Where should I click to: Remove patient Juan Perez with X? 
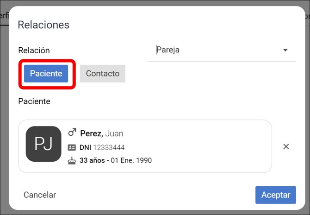286,146
